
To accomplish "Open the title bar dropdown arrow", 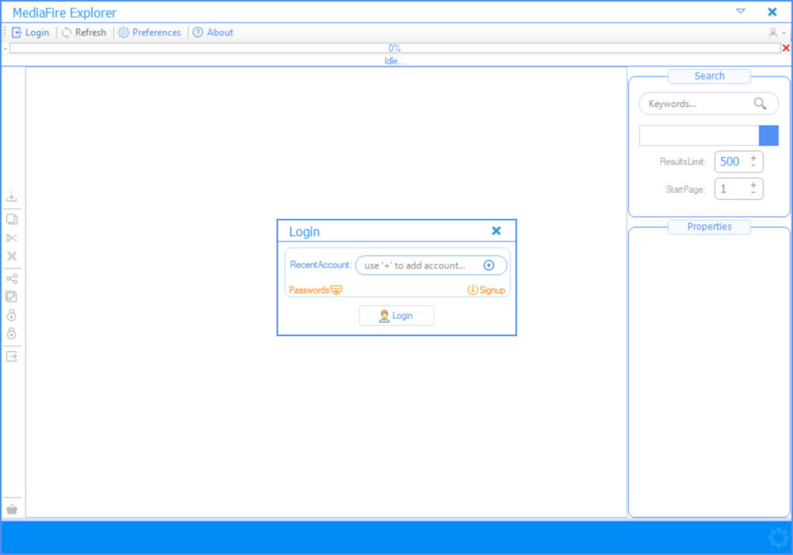I will click(x=740, y=11).
